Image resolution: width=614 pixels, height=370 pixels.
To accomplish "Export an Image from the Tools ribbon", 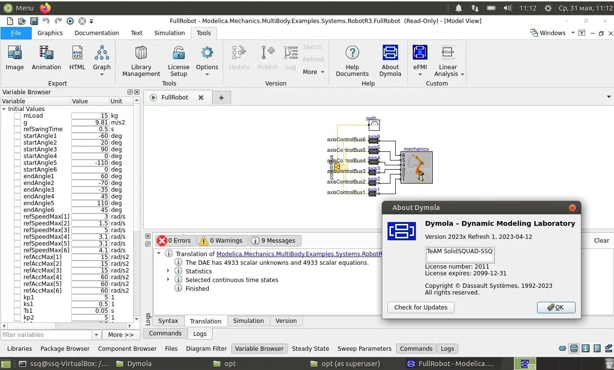I will [15, 58].
